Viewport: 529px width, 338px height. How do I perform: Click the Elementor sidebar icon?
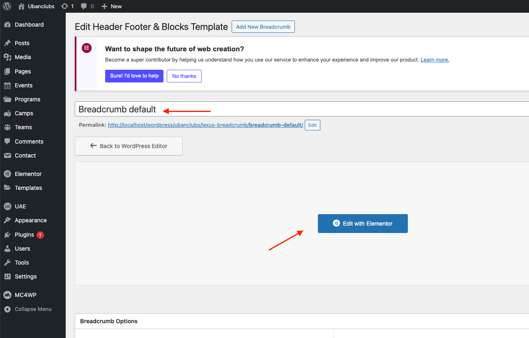pyautogui.click(x=7, y=174)
